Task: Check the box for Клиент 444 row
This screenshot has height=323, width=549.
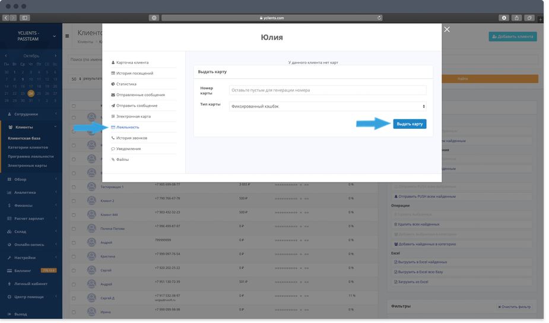Action: click(x=74, y=216)
